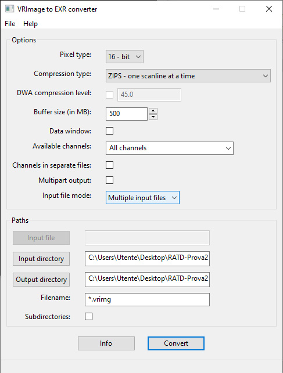Enable the Multipart output checkbox
The width and height of the screenshot is (283, 373).
point(110,180)
